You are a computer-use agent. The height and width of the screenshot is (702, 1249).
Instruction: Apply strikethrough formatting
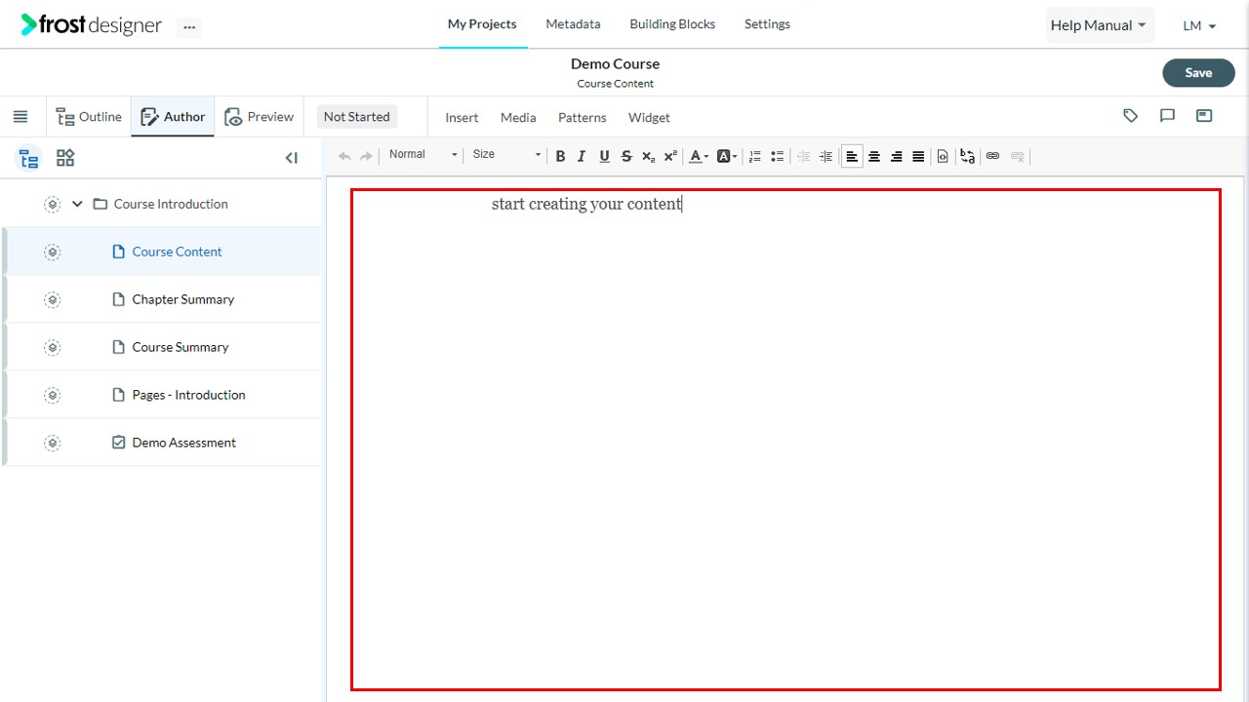pyautogui.click(x=626, y=156)
